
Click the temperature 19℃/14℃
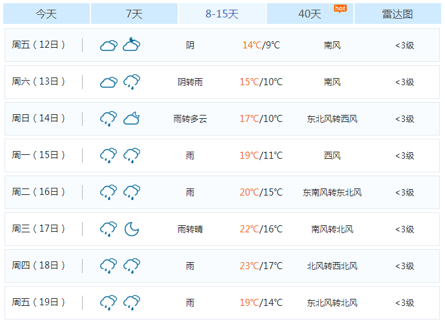click(x=261, y=303)
